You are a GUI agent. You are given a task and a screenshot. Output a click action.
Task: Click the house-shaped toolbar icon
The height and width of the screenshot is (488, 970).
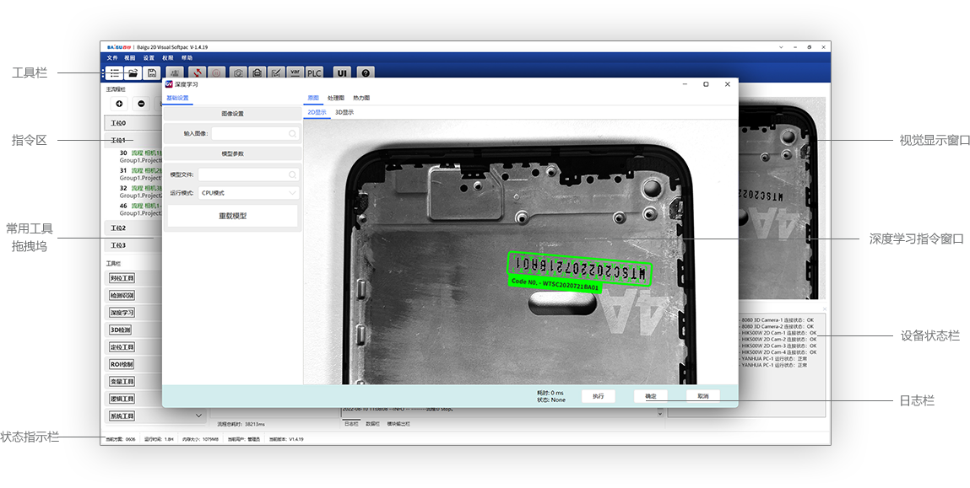pyautogui.click(x=257, y=72)
